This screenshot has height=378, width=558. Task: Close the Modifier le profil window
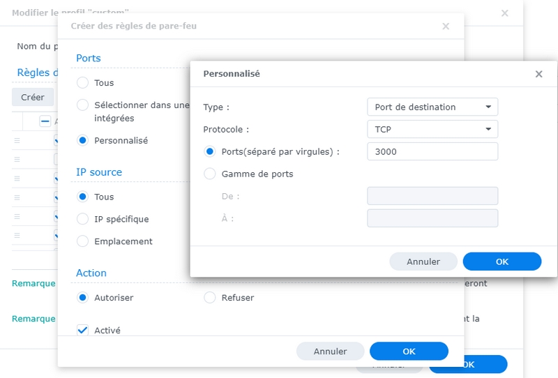pyautogui.click(x=505, y=13)
